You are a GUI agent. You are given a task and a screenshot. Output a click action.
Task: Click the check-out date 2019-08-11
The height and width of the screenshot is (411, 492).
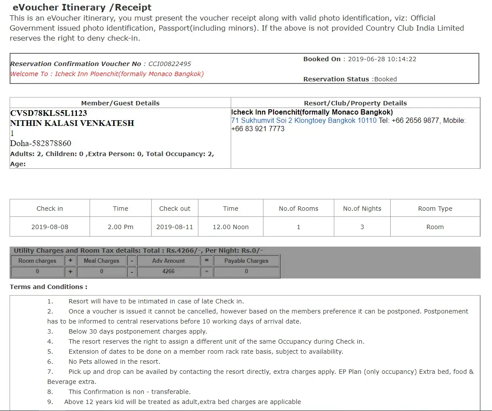point(174,226)
